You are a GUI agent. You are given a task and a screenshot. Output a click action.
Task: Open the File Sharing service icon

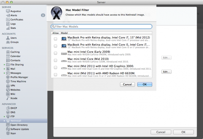(x=8, y=65)
